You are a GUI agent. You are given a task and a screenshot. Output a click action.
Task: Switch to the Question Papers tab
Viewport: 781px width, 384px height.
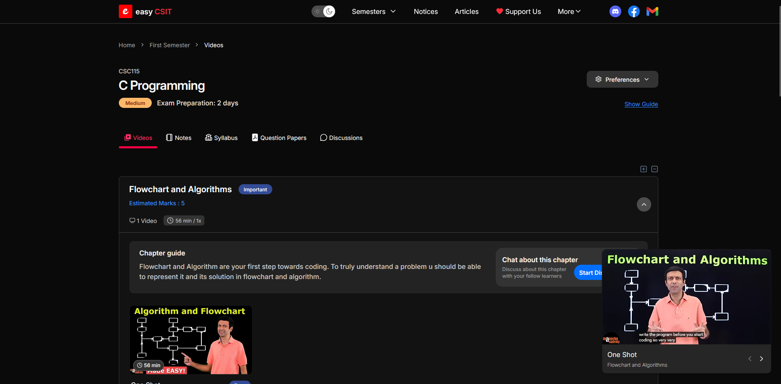(x=279, y=138)
